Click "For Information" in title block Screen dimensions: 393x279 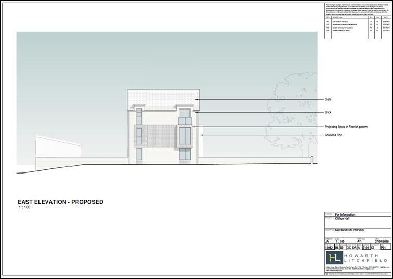pyautogui.click(x=345, y=215)
